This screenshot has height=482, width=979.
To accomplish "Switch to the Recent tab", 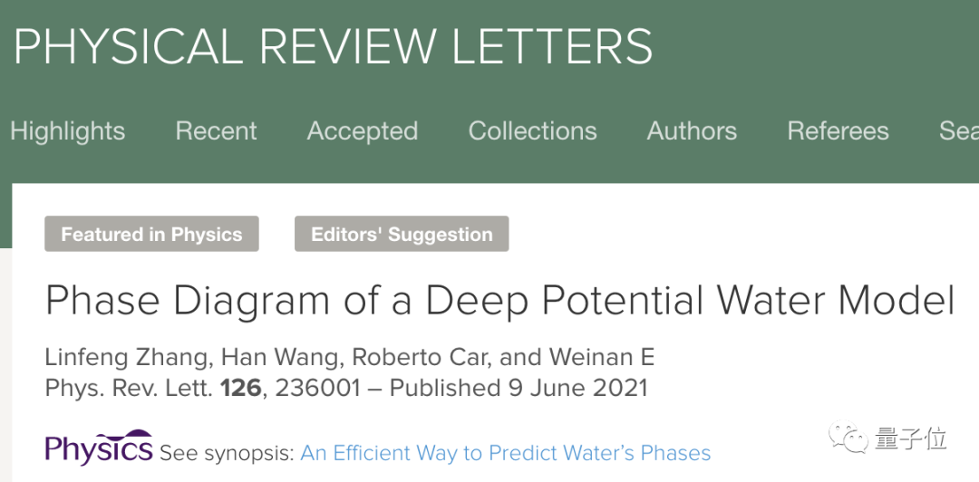I will coord(216,130).
